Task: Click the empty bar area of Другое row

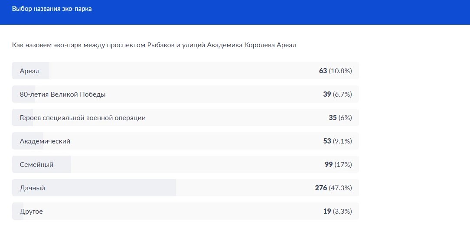Action: coord(173,212)
